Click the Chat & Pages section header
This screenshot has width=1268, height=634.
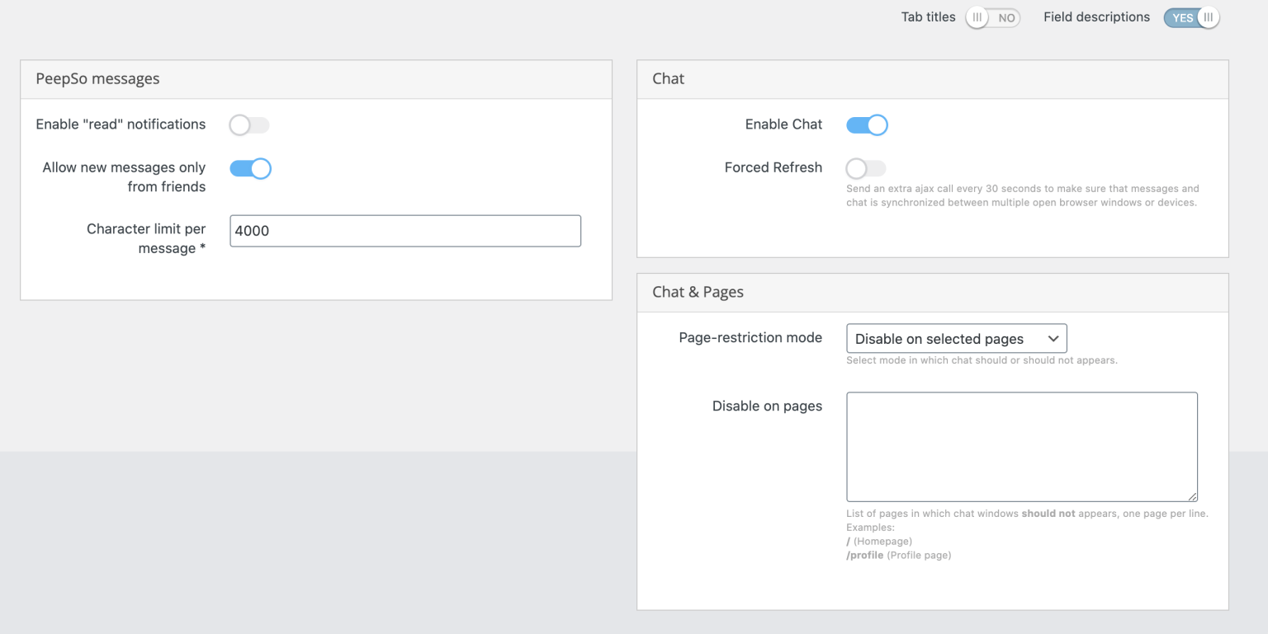point(698,292)
